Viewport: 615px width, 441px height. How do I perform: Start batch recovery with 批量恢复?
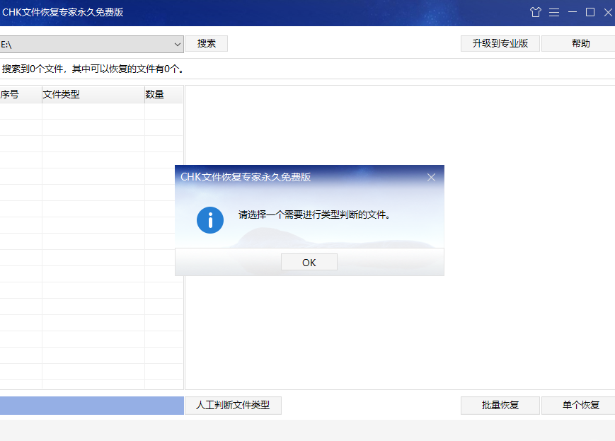coord(500,405)
